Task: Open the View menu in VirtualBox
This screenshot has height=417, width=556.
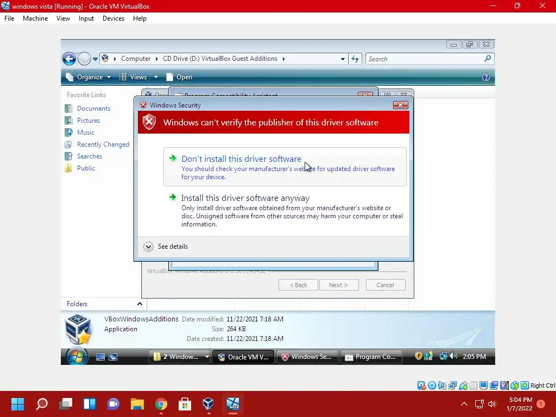Action: pos(63,18)
